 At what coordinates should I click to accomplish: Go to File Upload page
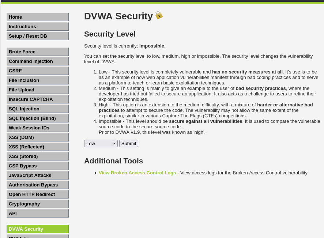[38, 90]
